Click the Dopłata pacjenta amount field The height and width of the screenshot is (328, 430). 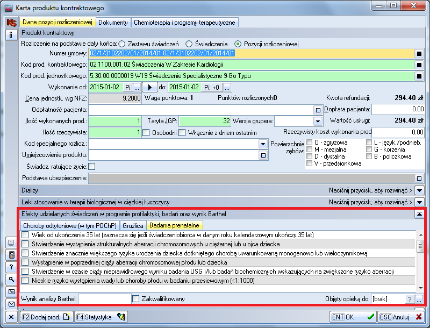point(398,110)
